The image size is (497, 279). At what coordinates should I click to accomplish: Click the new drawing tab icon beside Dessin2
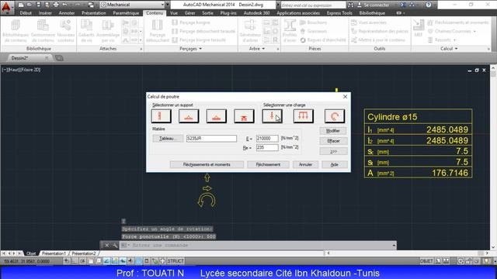59,58
